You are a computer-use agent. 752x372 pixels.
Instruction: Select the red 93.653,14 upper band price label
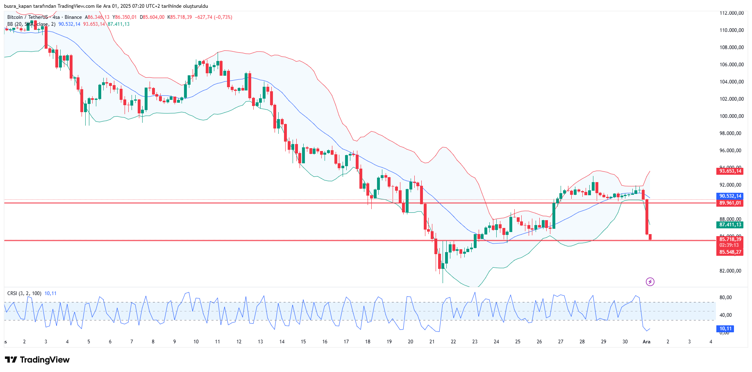pos(730,171)
